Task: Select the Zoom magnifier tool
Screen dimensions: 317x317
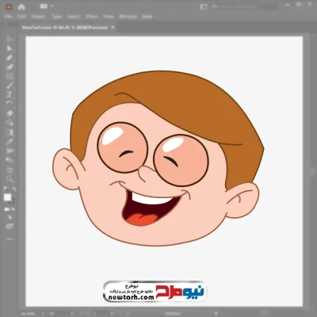Action: [x=10, y=179]
